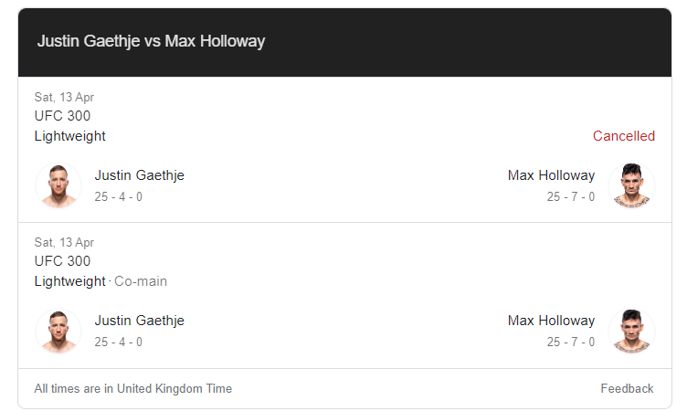Click Max Holloway's photo in the cancelled fight
The width and height of the screenshot is (687, 411).
click(631, 185)
